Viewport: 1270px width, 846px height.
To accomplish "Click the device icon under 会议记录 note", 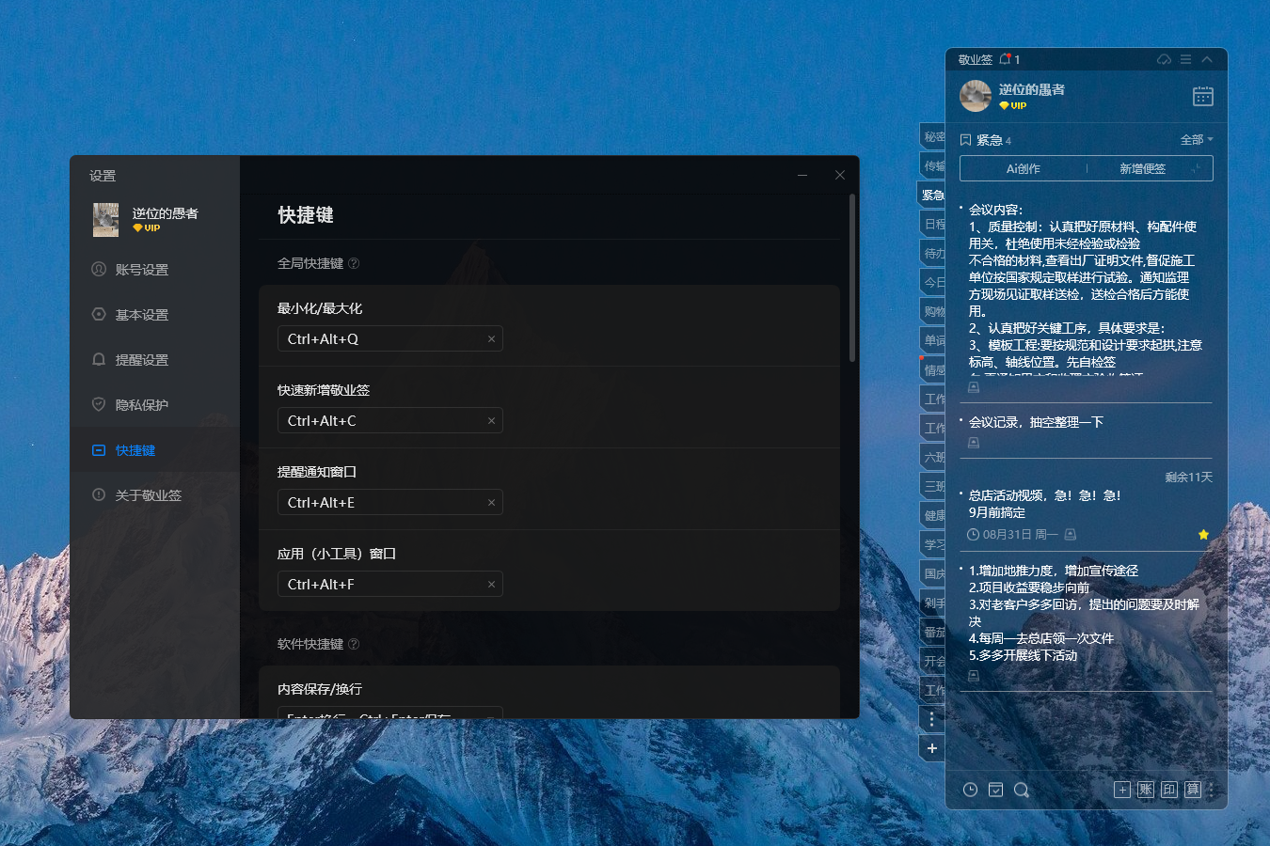I will (974, 442).
